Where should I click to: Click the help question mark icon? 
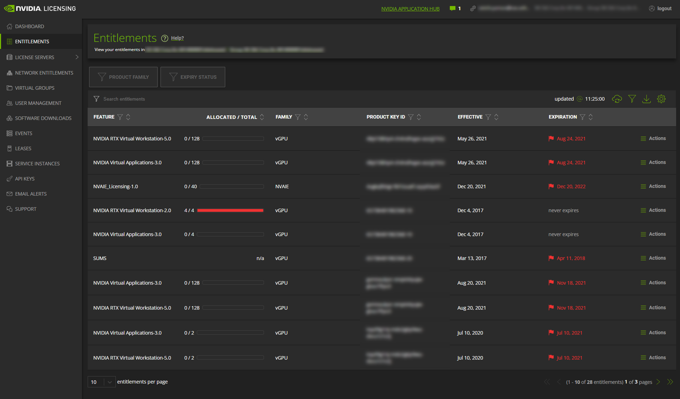[x=165, y=38]
